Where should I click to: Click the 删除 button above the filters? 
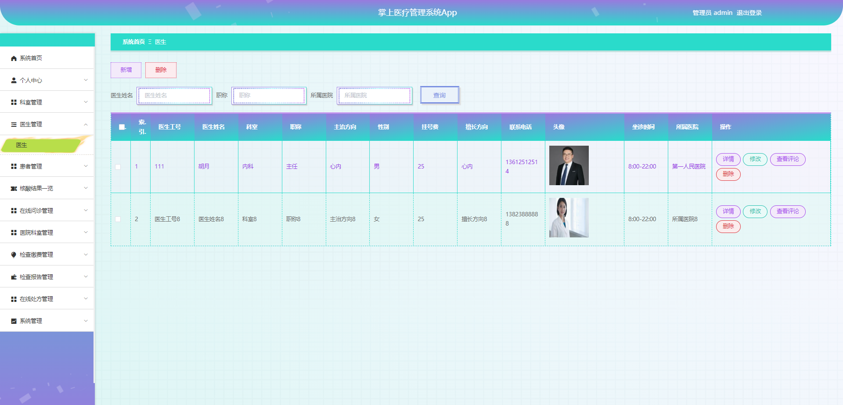tap(161, 70)
